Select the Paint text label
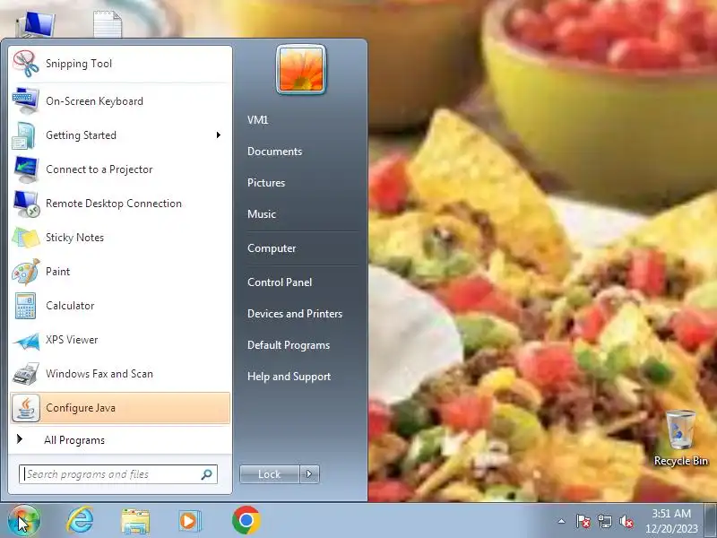The image size is (717, 538). [x=57, y=272]
